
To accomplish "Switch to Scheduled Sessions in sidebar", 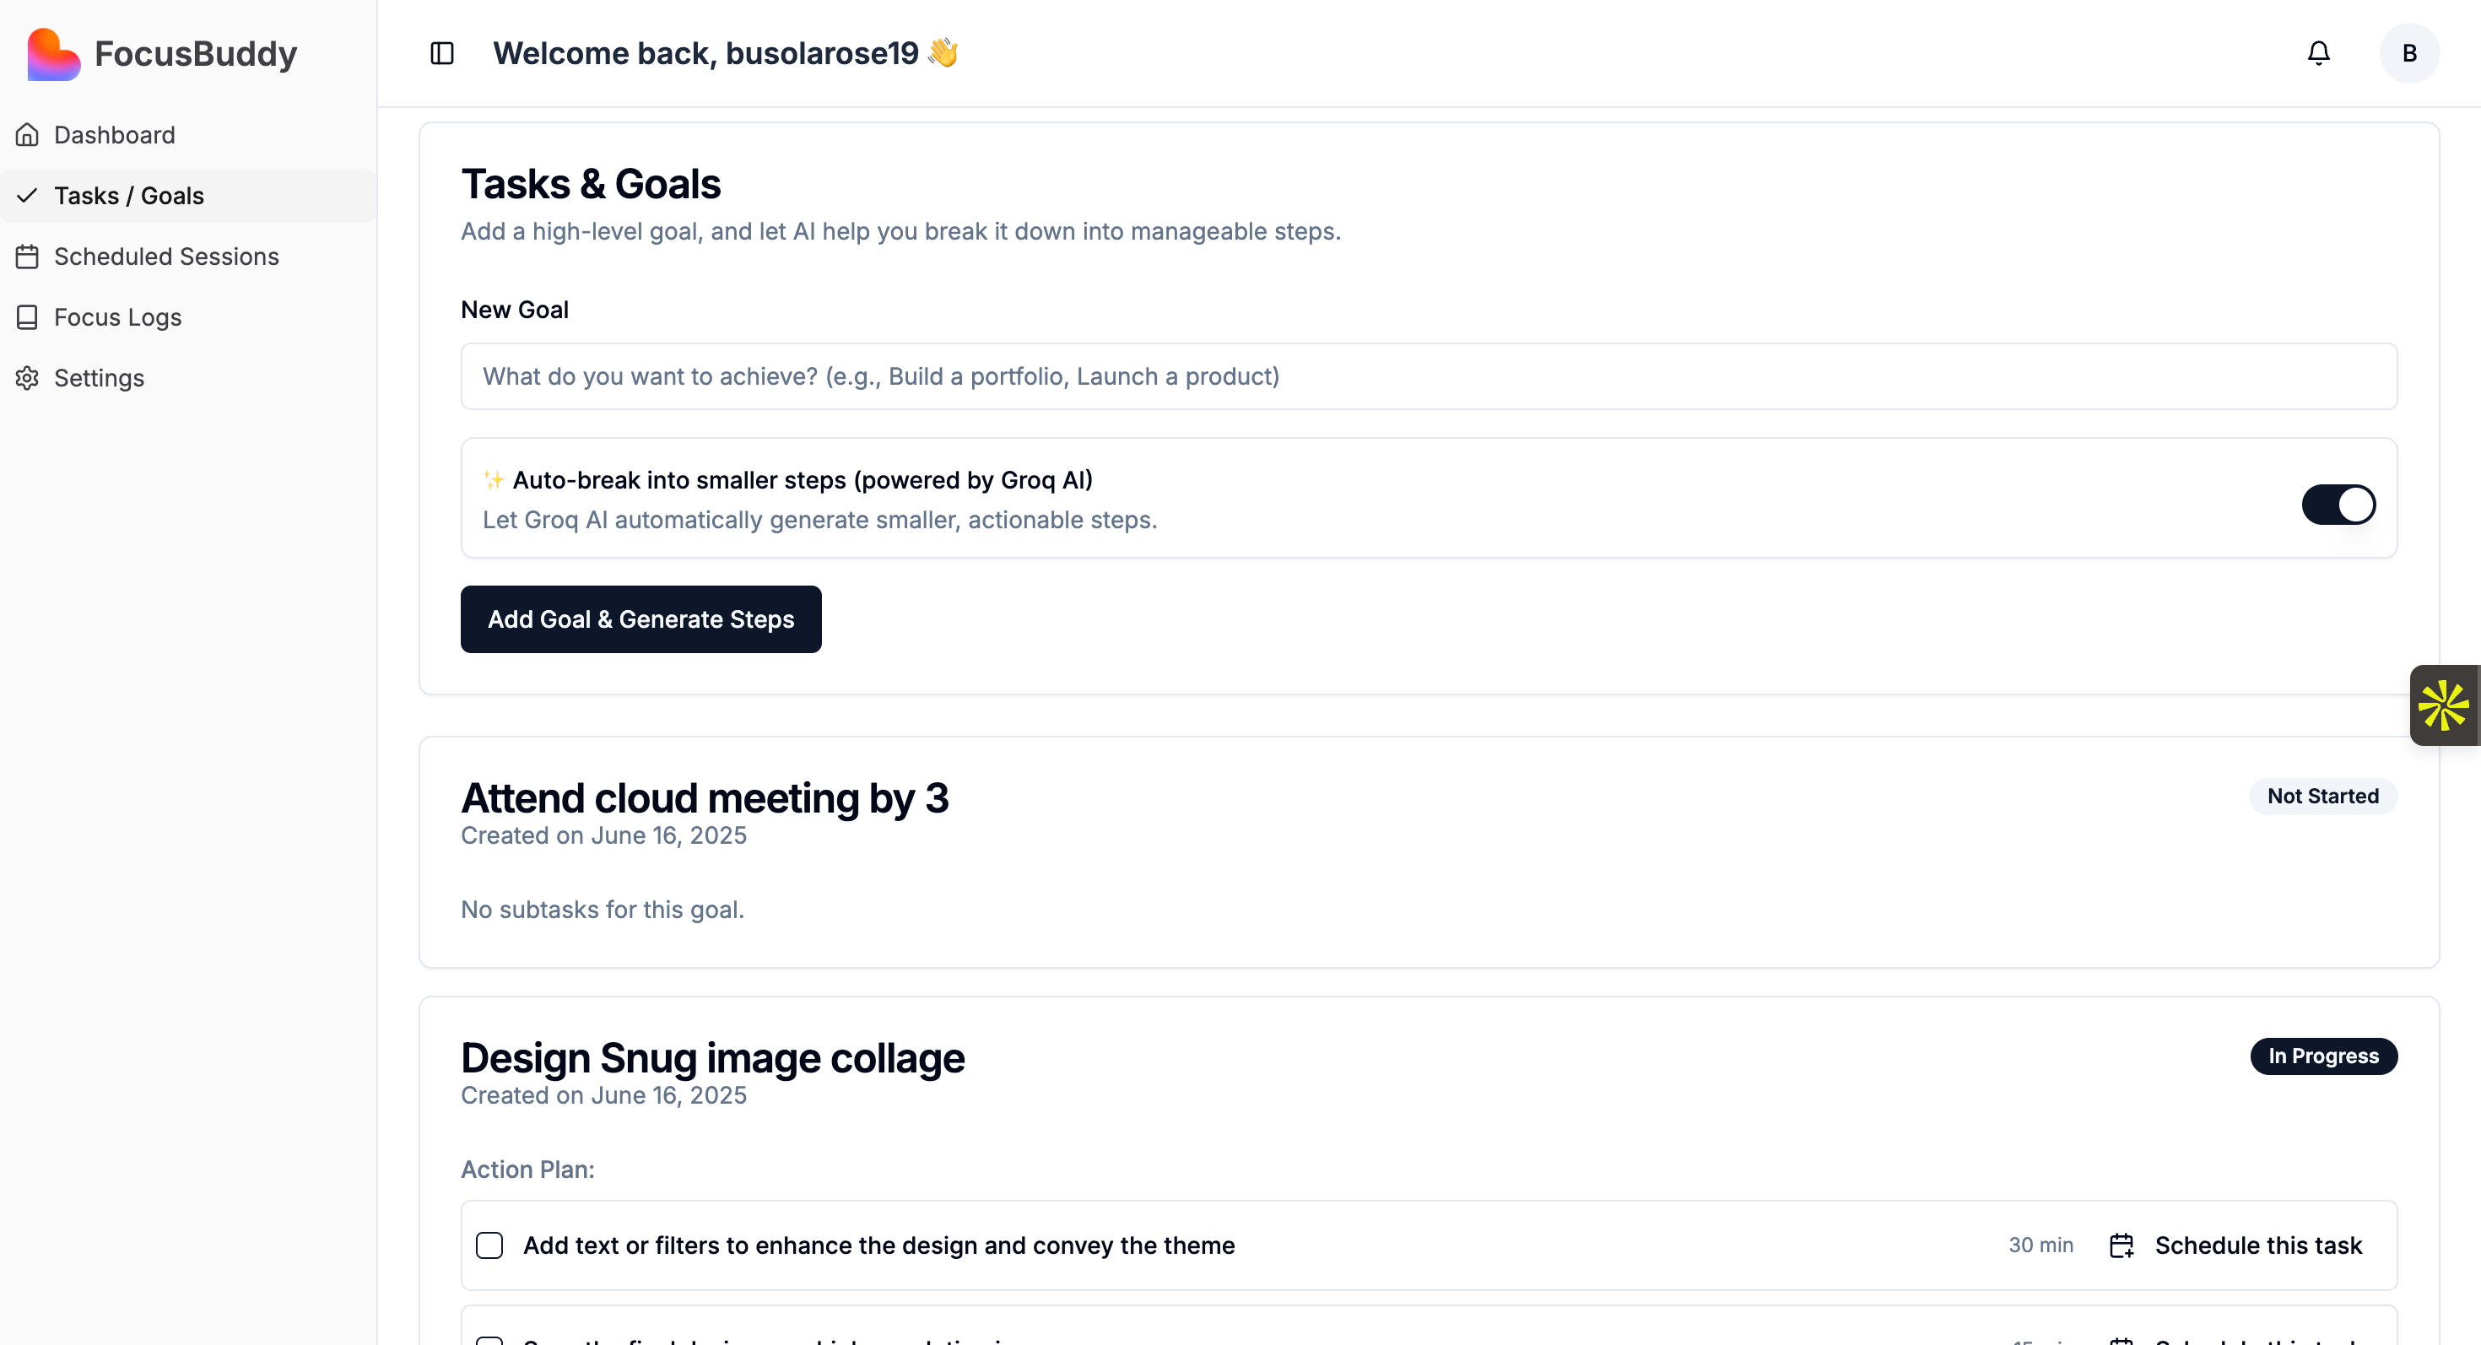I will point(166,257).
